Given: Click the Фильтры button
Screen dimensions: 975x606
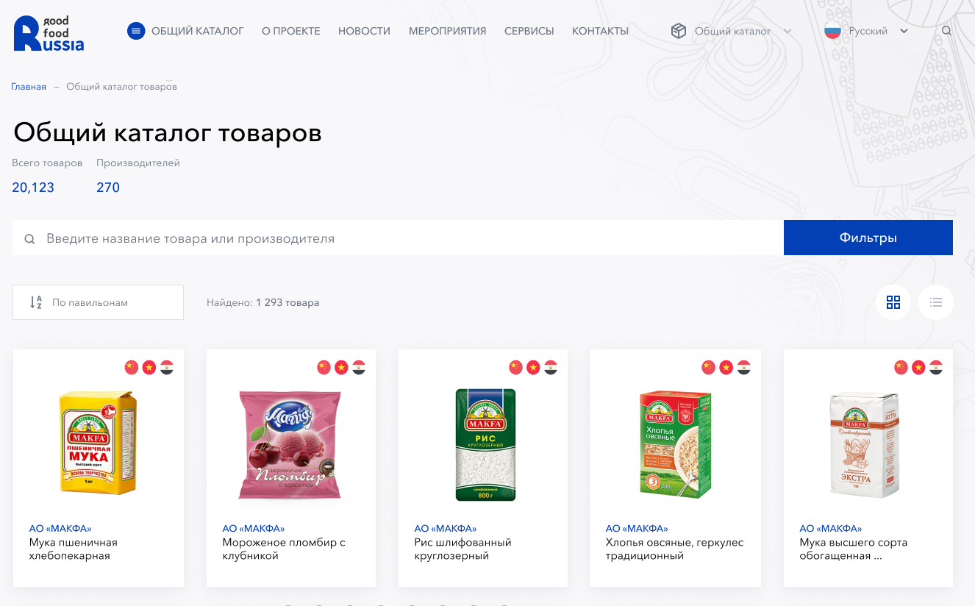Looking at the screenshot, I should click(x=868, y=238).
